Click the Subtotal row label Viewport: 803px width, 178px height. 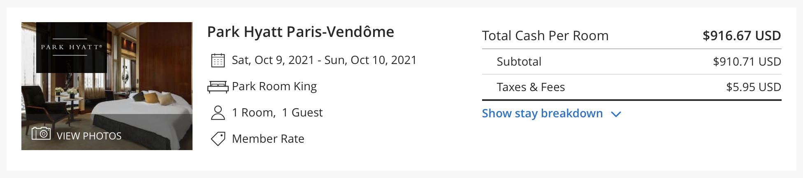519,62
